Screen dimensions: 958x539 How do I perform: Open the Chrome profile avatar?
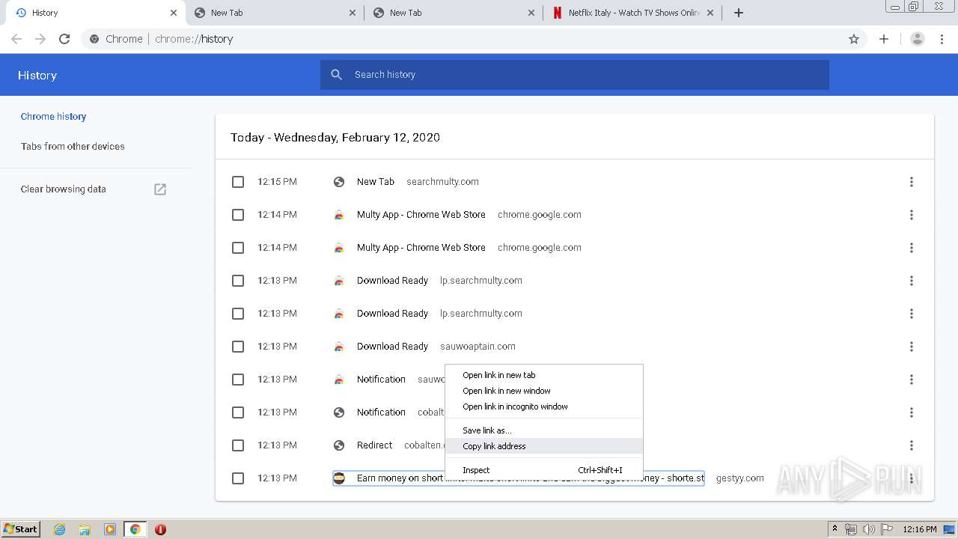[917, 39]
